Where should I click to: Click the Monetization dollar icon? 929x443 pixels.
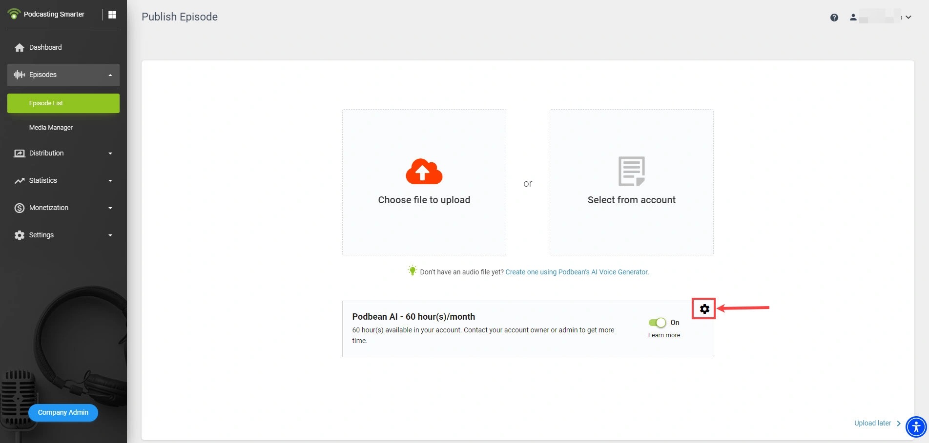click(x=20, y=208)
